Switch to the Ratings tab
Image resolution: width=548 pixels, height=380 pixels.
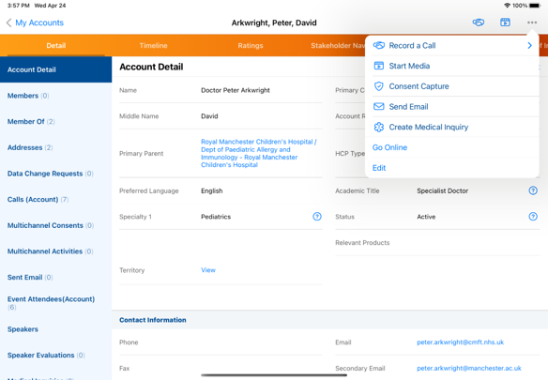point(251,45)
